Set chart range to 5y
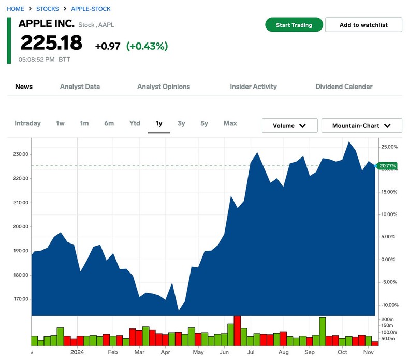The height and width of the screenshot is (358, 409). [x=204, y=123]
